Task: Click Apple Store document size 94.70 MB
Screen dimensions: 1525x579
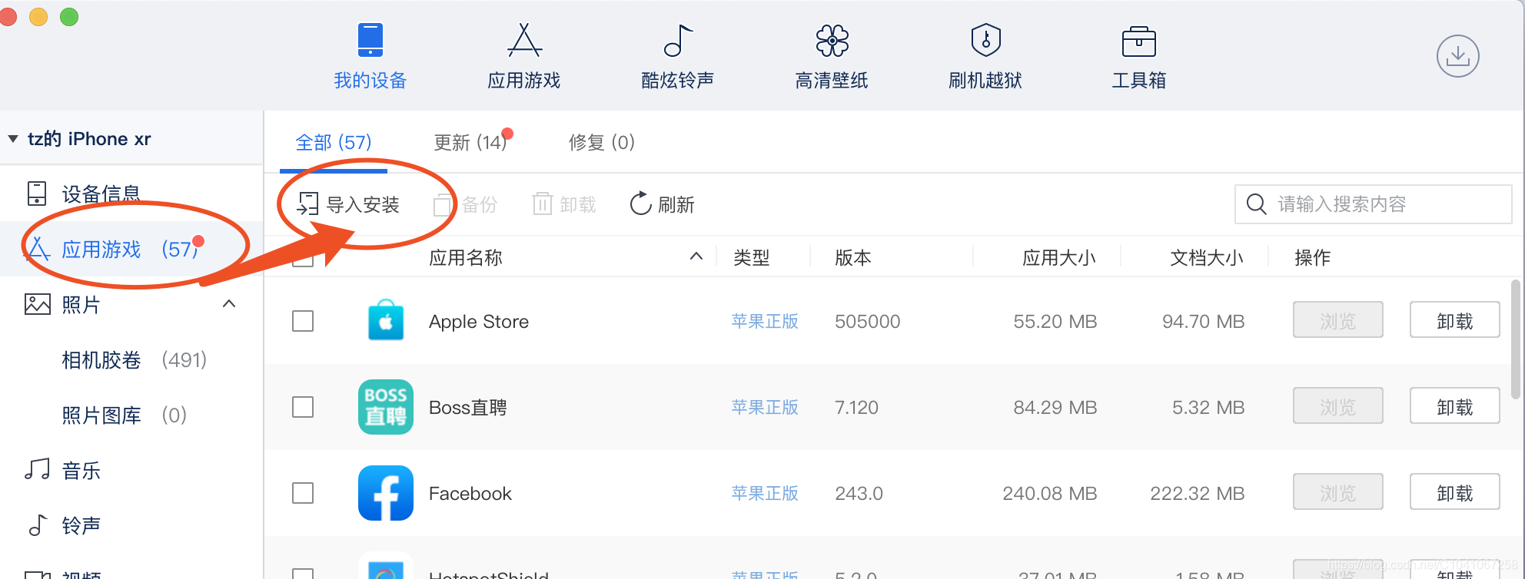Action: click(1204, 321)
